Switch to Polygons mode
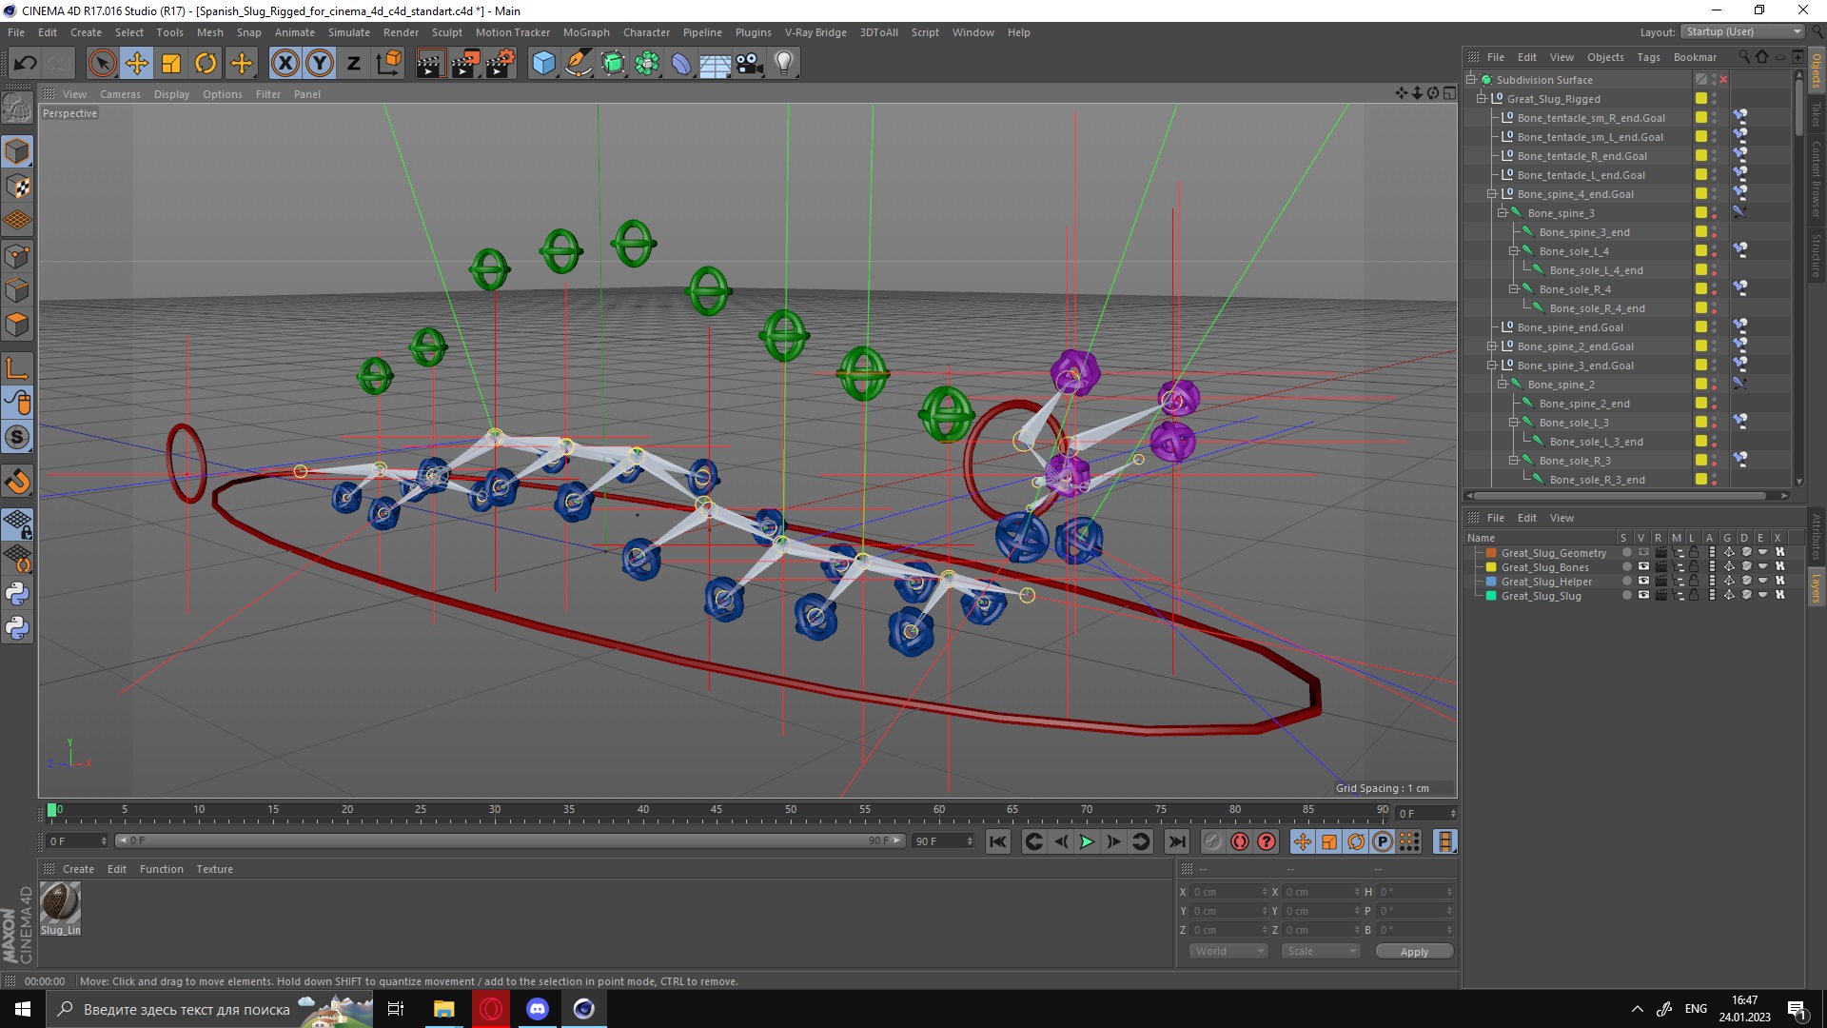Image resolution: width=1827 pixels, height=1028 pixels. coord(17,325)
